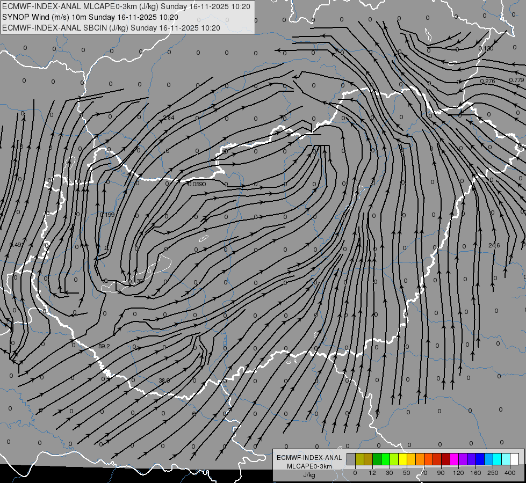Select the pure blue legend swatch
This screenshot has height=483, width=526.
[480, 459]
